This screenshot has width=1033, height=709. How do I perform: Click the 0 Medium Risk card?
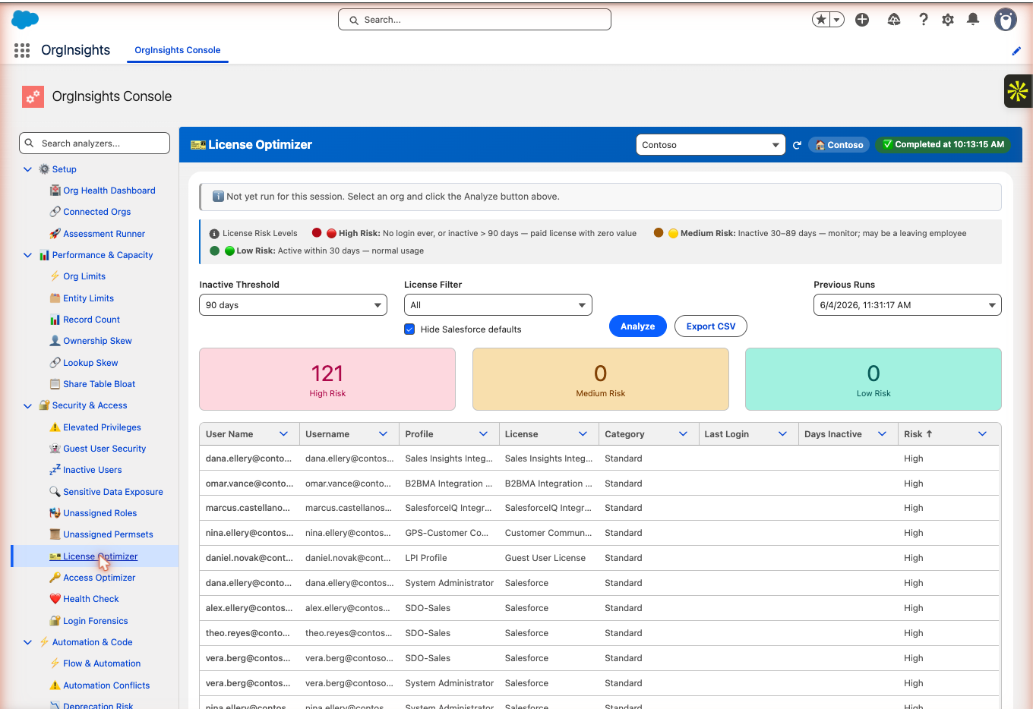click(x=601, y=380)
